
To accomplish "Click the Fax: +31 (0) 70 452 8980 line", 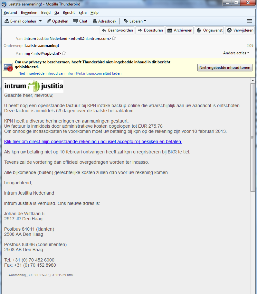I will 30,265.
